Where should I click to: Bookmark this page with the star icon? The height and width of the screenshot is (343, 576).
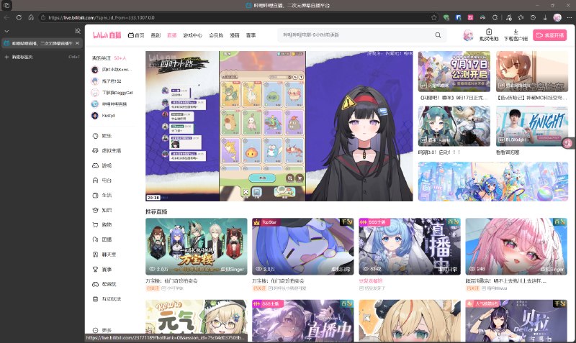[434, 17]
